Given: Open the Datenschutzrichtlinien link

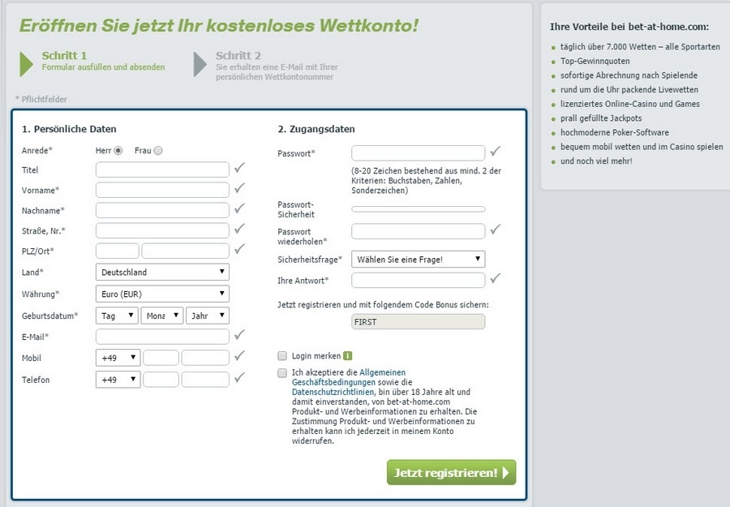Looking at the screenshot, I should (x=333, y=392).
